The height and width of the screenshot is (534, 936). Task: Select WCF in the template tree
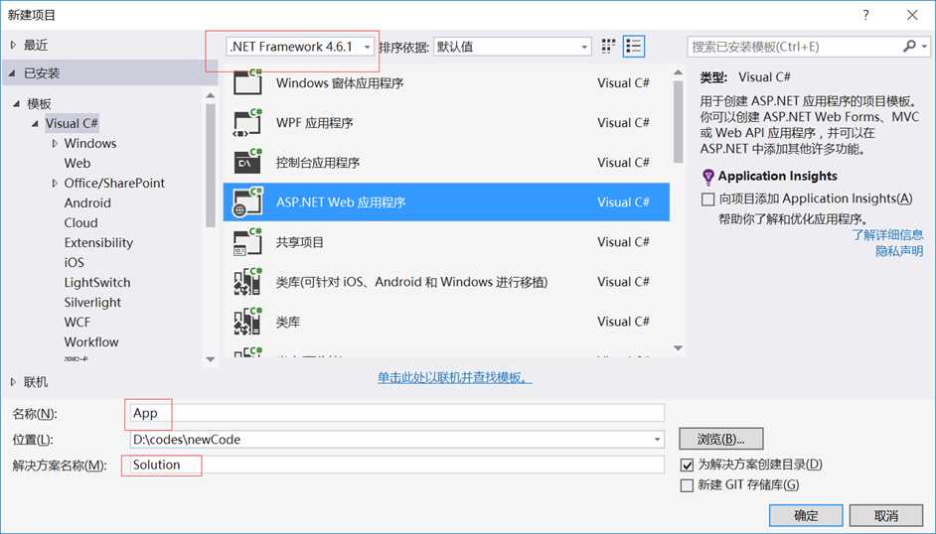tap(78, 322)
